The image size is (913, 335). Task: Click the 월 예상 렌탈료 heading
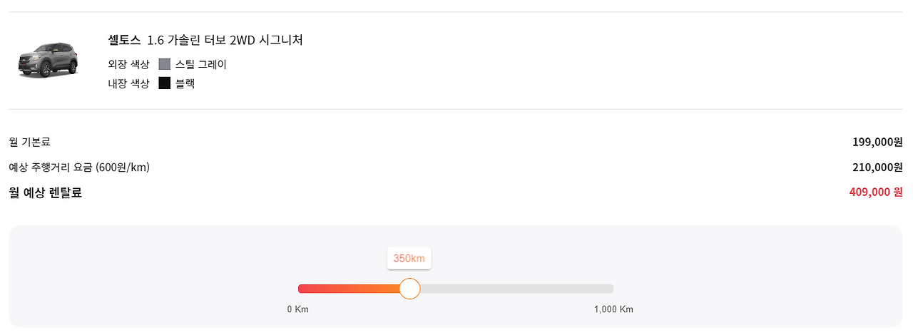(x=46, y=192)
